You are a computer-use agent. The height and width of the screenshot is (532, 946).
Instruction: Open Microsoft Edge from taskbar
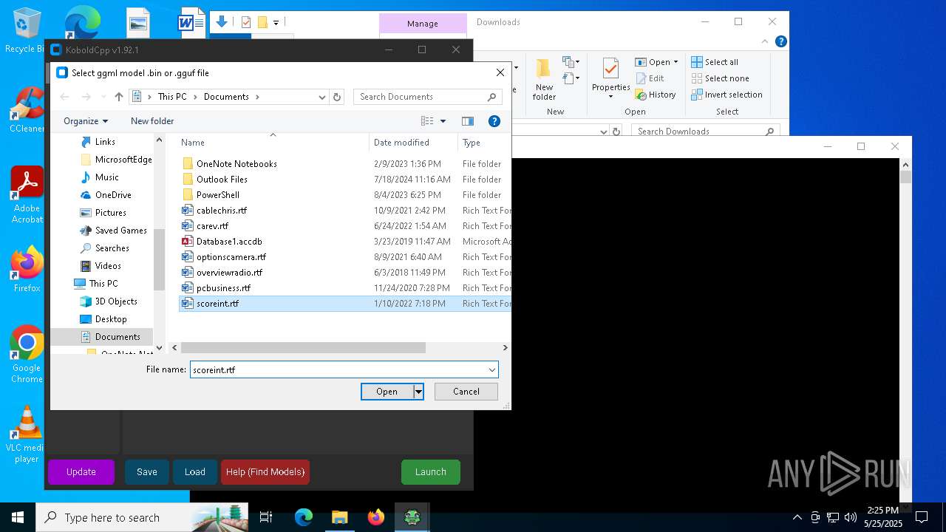(304, 517)
